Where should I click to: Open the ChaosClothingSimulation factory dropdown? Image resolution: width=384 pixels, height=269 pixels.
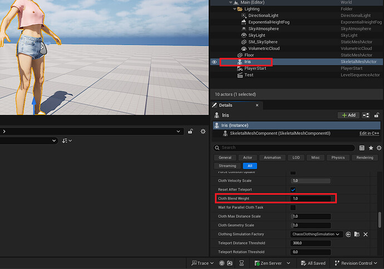(x=316, y=234)
